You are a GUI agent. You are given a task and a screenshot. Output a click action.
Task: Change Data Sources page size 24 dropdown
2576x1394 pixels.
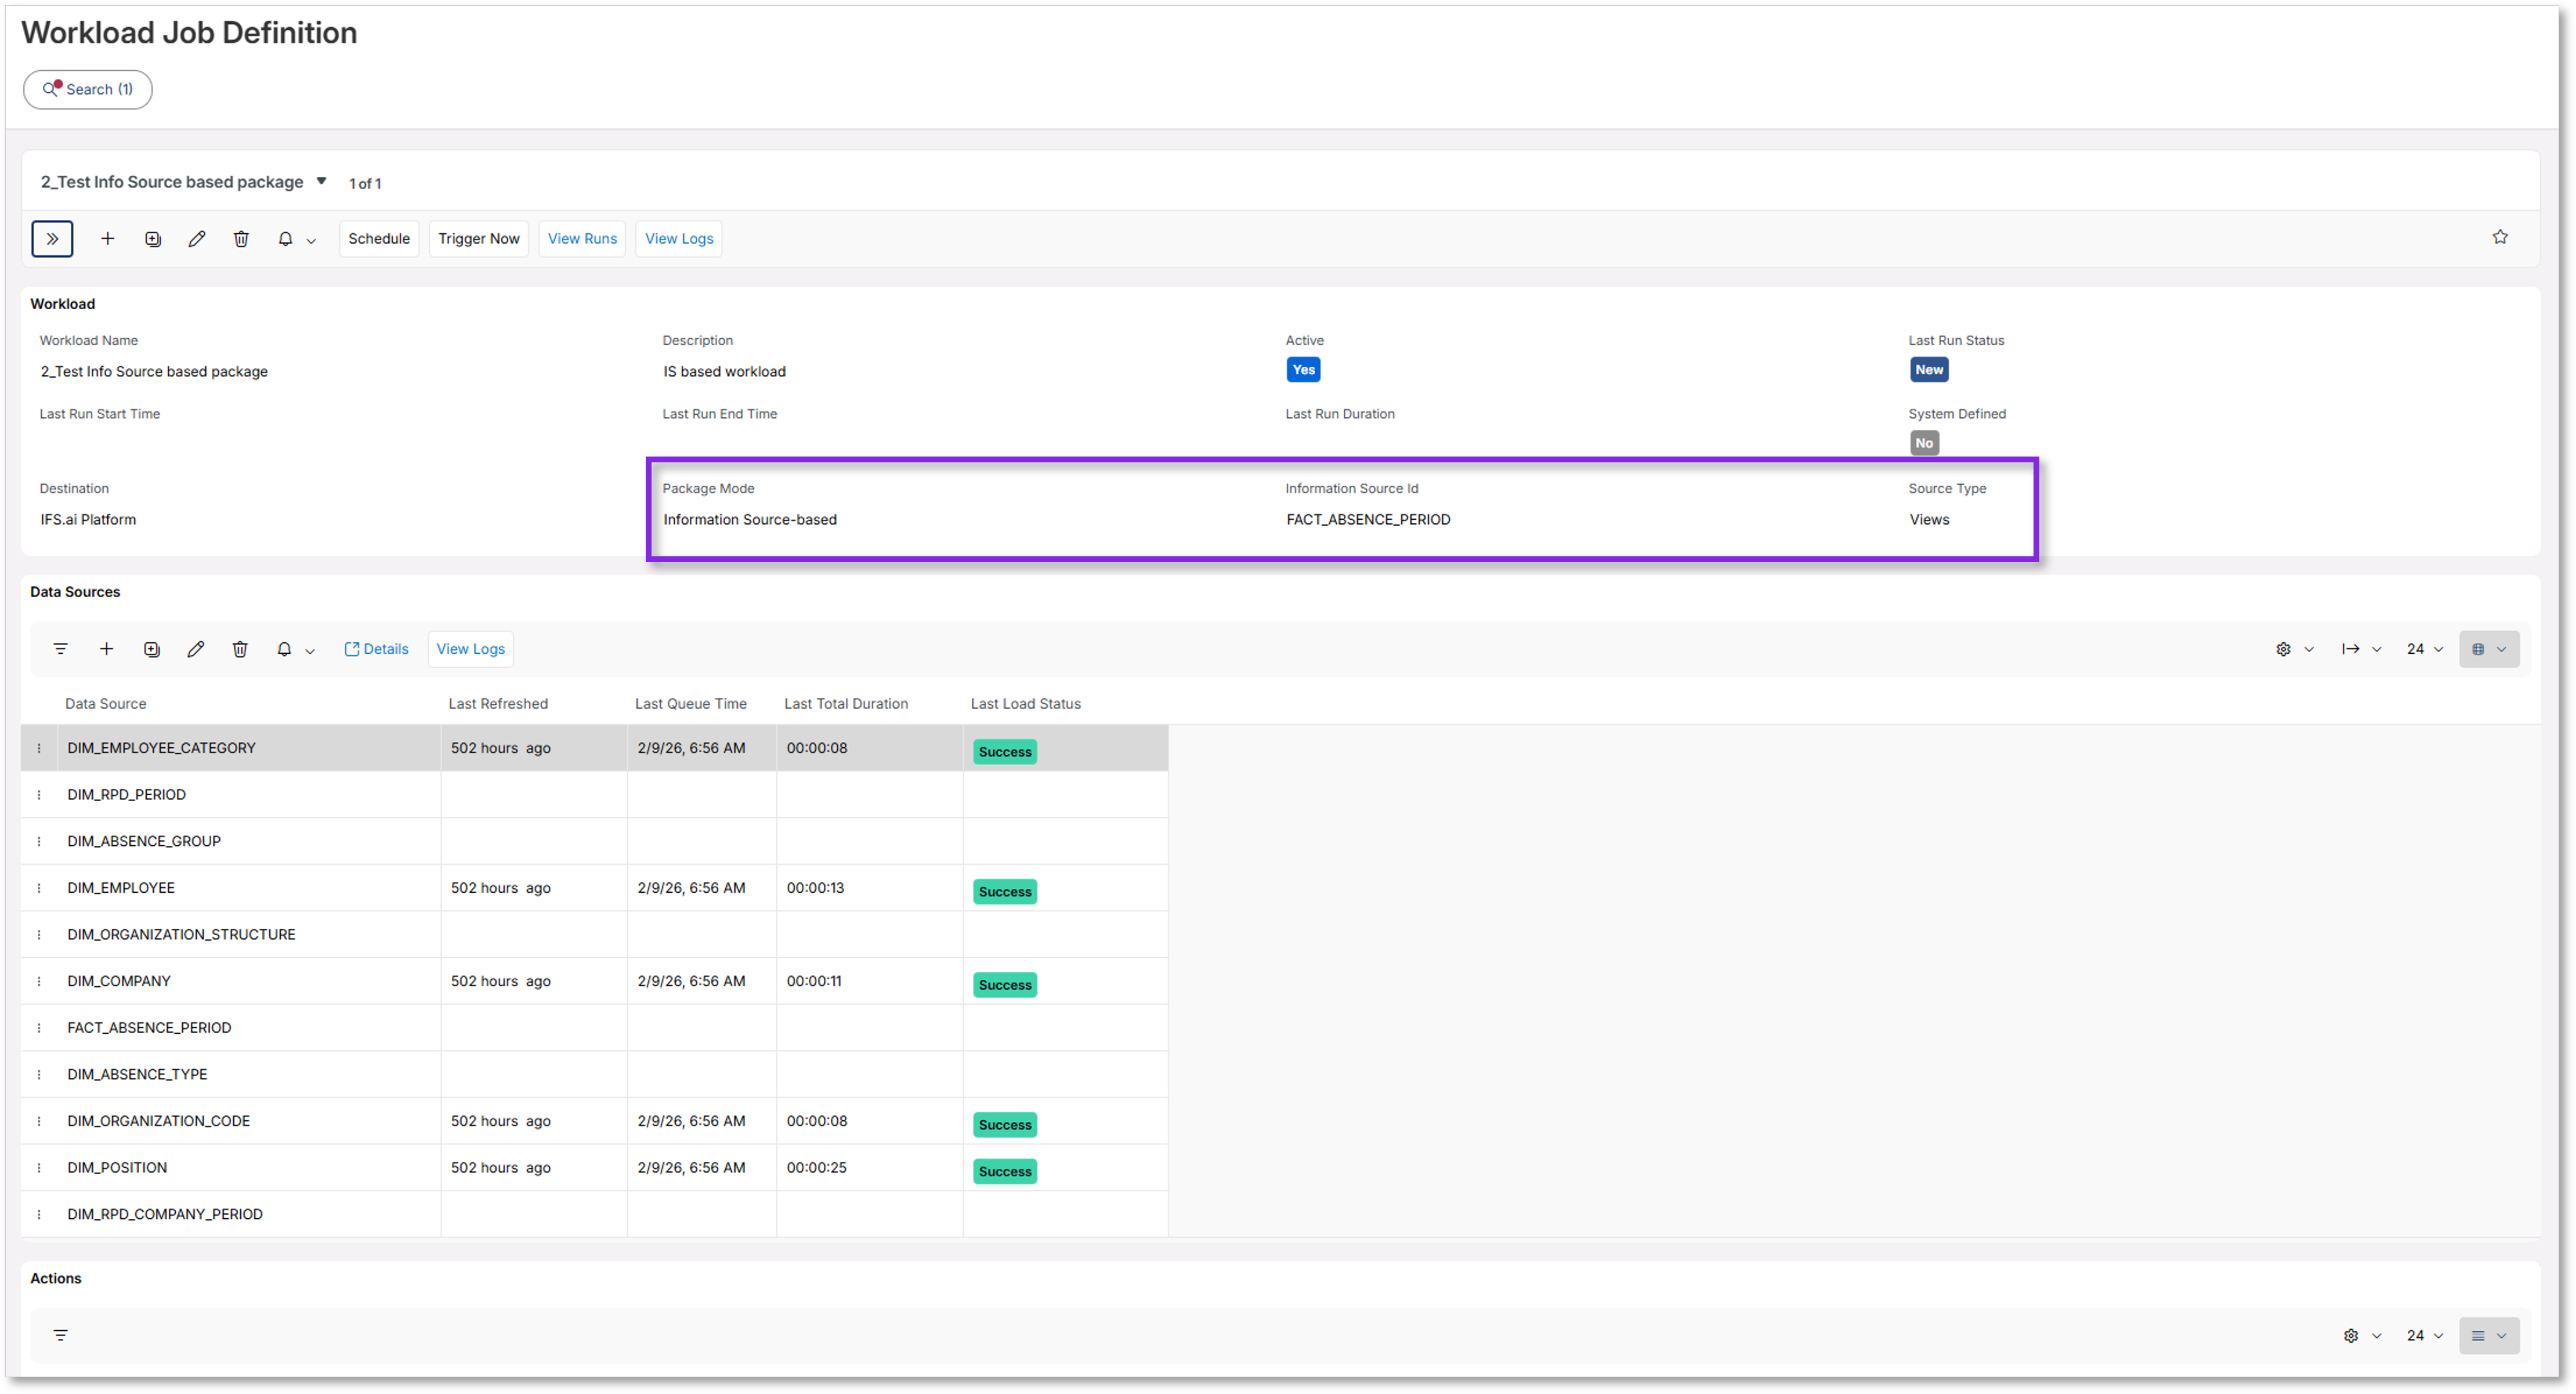[x=2425, y=649]
